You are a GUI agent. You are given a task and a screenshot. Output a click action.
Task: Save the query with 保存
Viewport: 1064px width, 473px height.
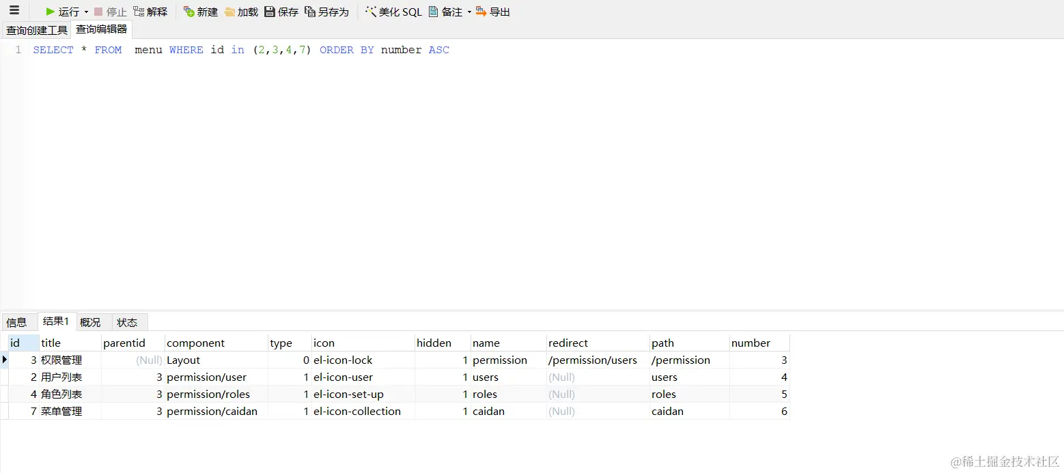pyautogui.click(x=281, y=12)
